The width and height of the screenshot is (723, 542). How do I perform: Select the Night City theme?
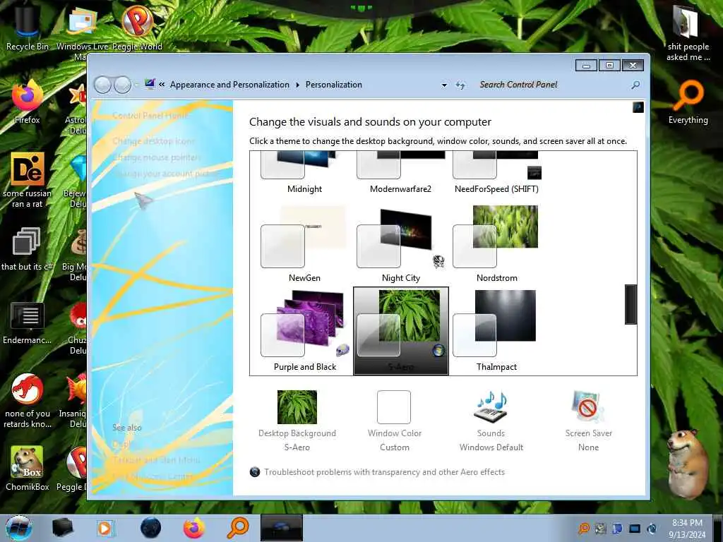400,243
